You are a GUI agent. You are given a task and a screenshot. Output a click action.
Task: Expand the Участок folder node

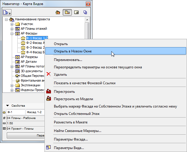tap(12, 24)
